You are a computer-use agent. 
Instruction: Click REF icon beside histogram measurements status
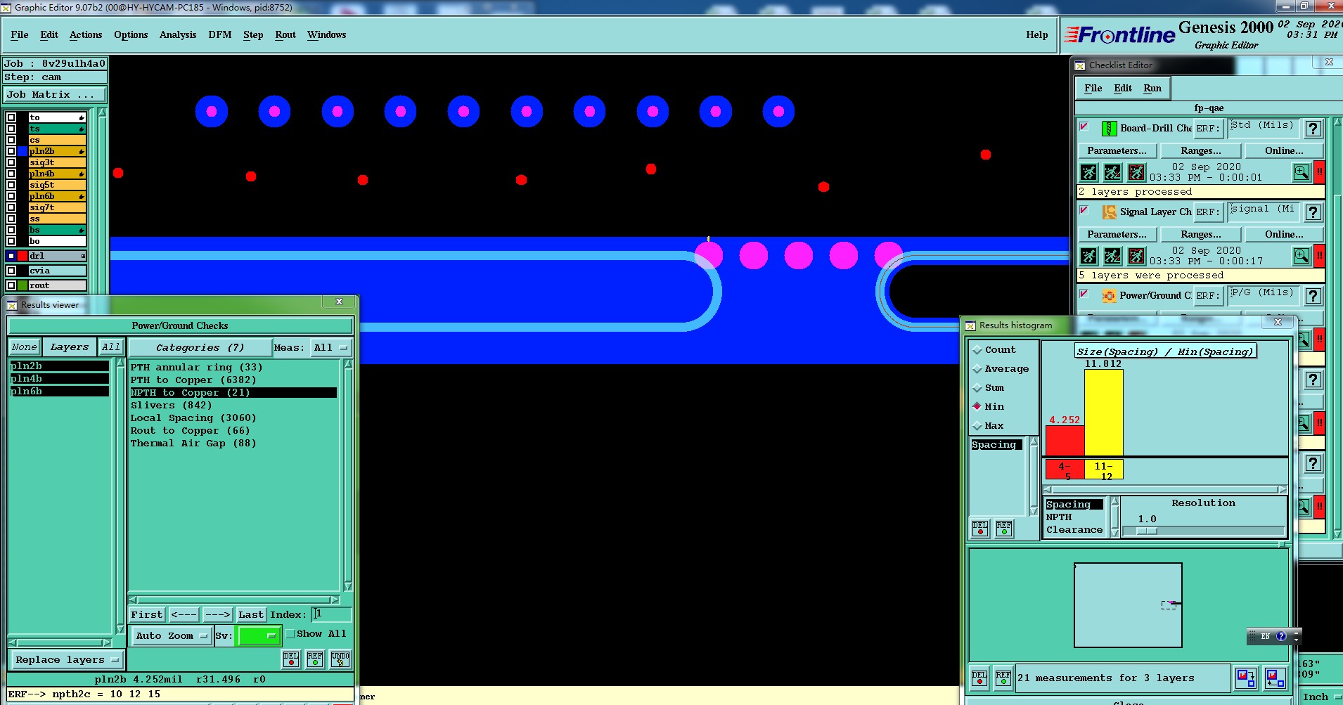point(1003,678)
